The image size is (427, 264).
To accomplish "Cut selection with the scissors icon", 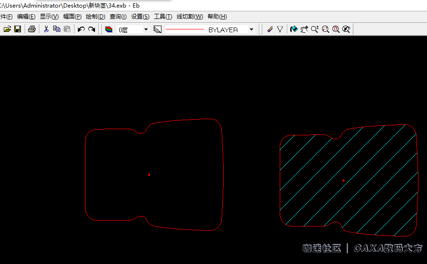I will click(x=46, y=29).
